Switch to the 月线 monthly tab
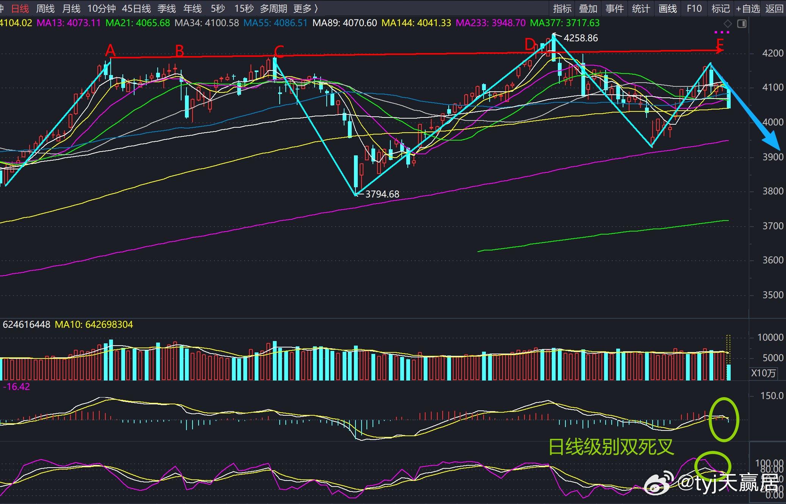The image size is (786, 504). tap(71, 9)
